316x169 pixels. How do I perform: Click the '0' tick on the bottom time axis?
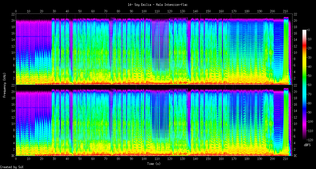coord(16,159)
